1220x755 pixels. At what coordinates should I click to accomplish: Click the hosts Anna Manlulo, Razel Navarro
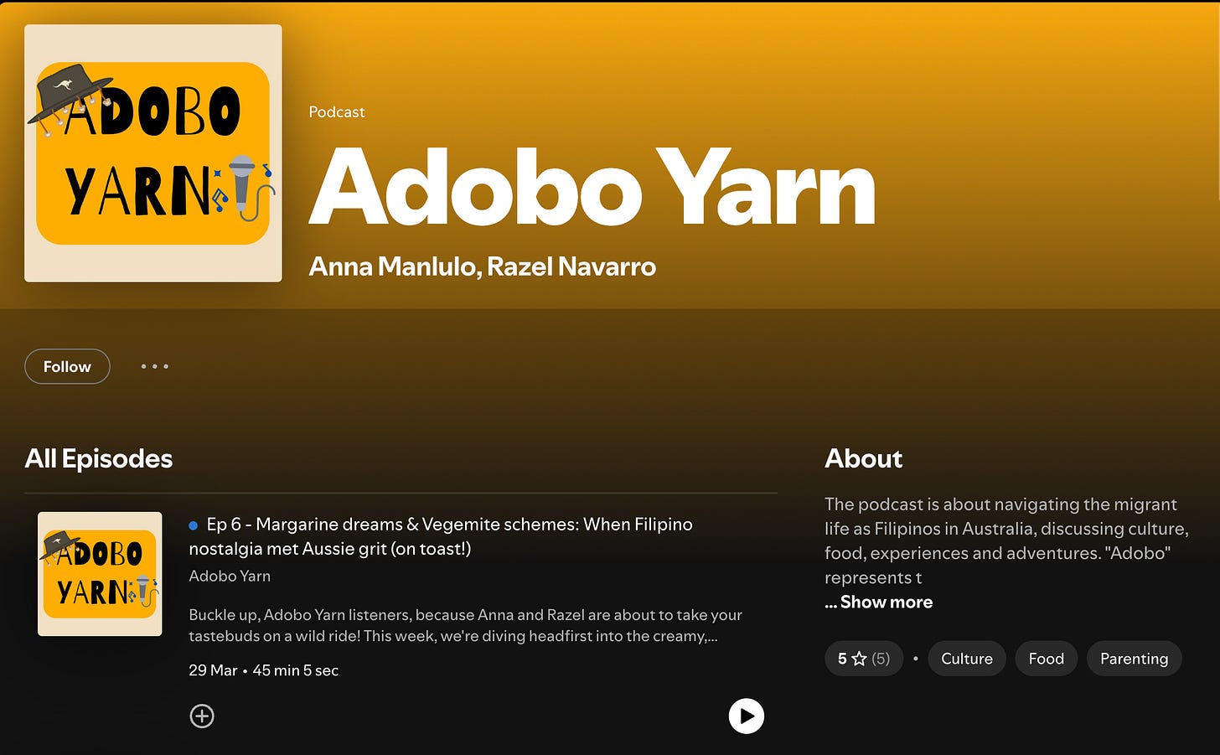click(x=483, y=266)
